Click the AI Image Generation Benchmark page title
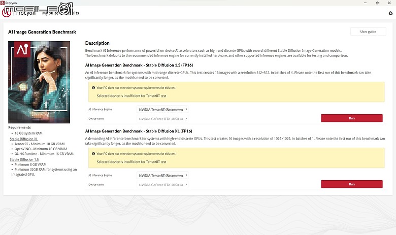 tap(42, 32)
